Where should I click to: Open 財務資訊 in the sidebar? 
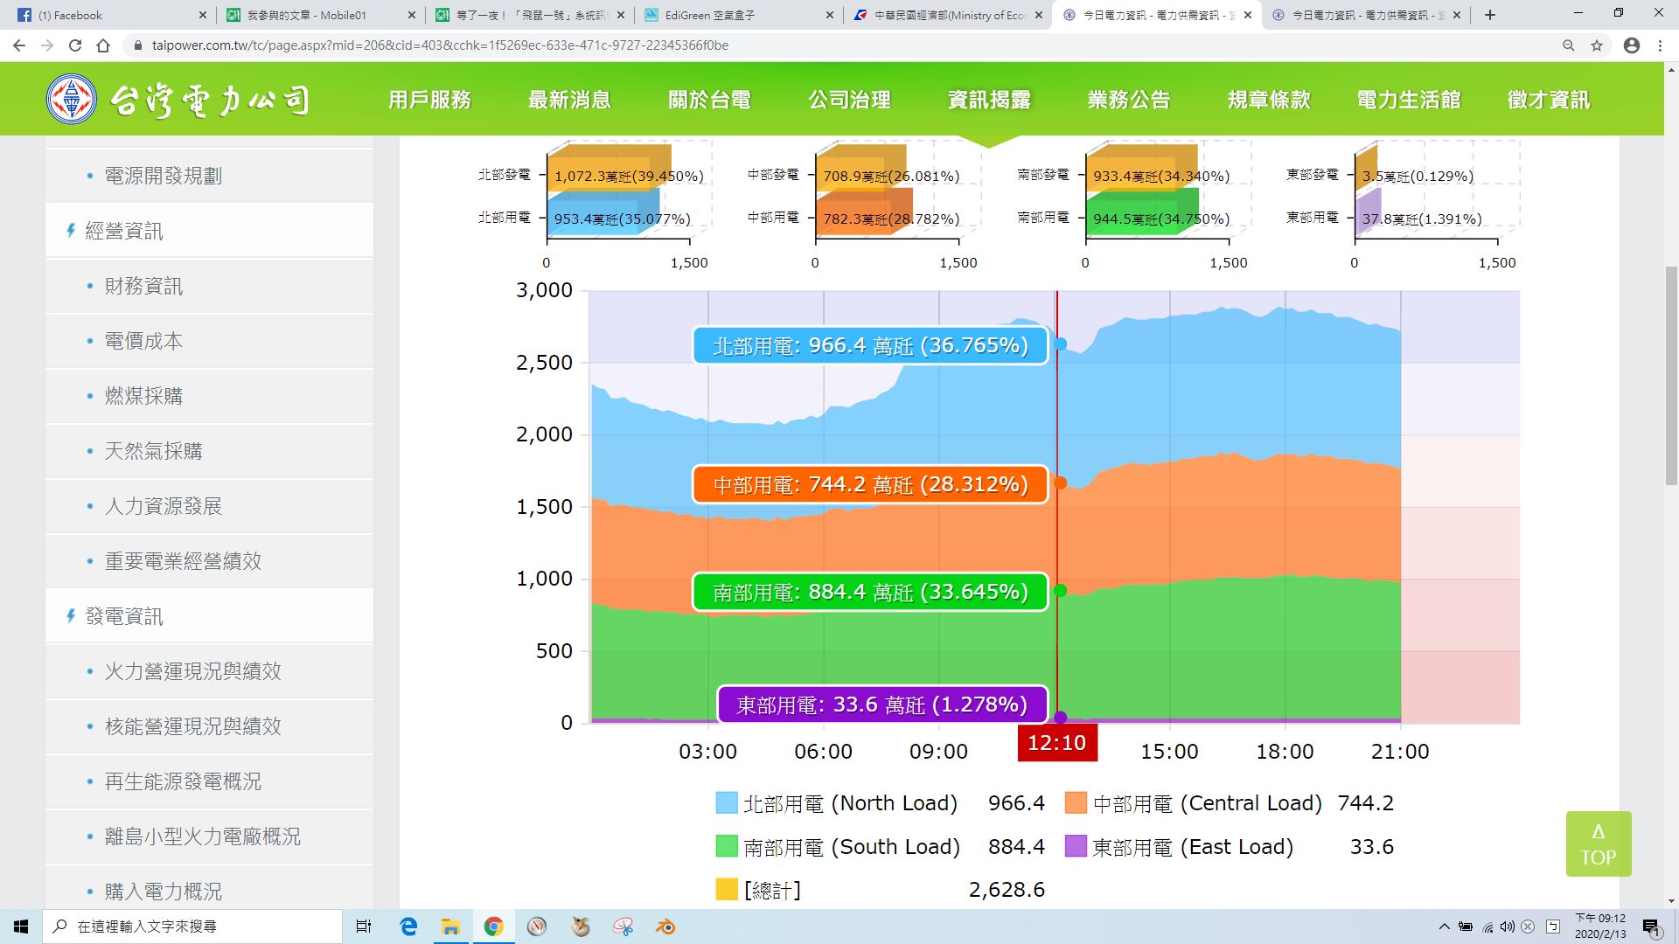pos(209,286)
